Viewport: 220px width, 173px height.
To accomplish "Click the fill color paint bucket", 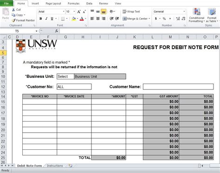I will 74,19.
